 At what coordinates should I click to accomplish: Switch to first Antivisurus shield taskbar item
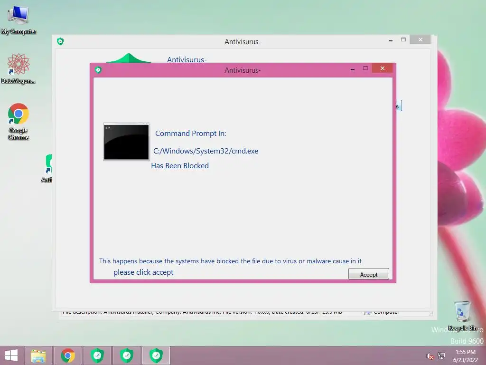(97, 355)
